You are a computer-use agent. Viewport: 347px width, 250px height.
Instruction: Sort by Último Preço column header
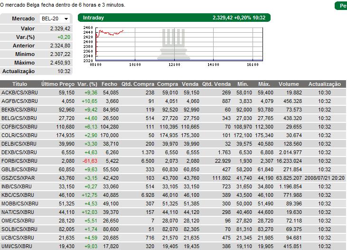58,84
